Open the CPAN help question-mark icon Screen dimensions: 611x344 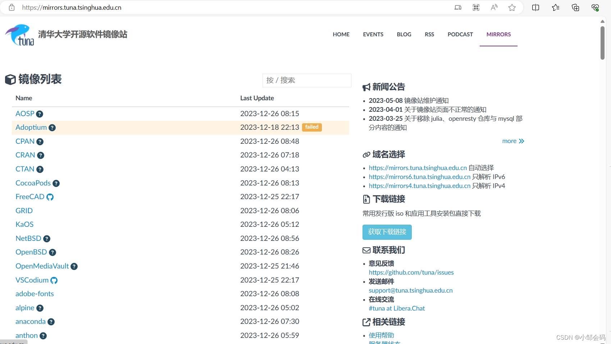(40, 142)
